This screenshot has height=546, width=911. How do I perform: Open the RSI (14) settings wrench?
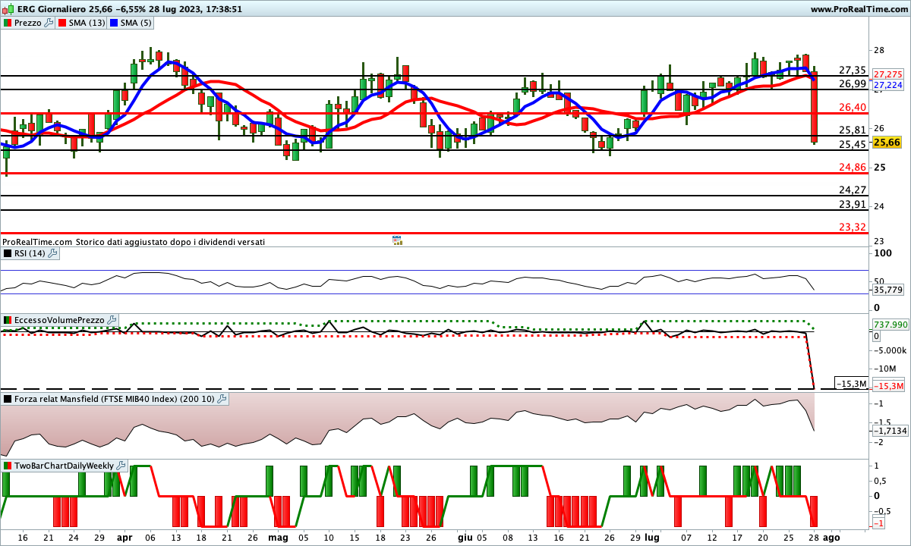point(52,253)
